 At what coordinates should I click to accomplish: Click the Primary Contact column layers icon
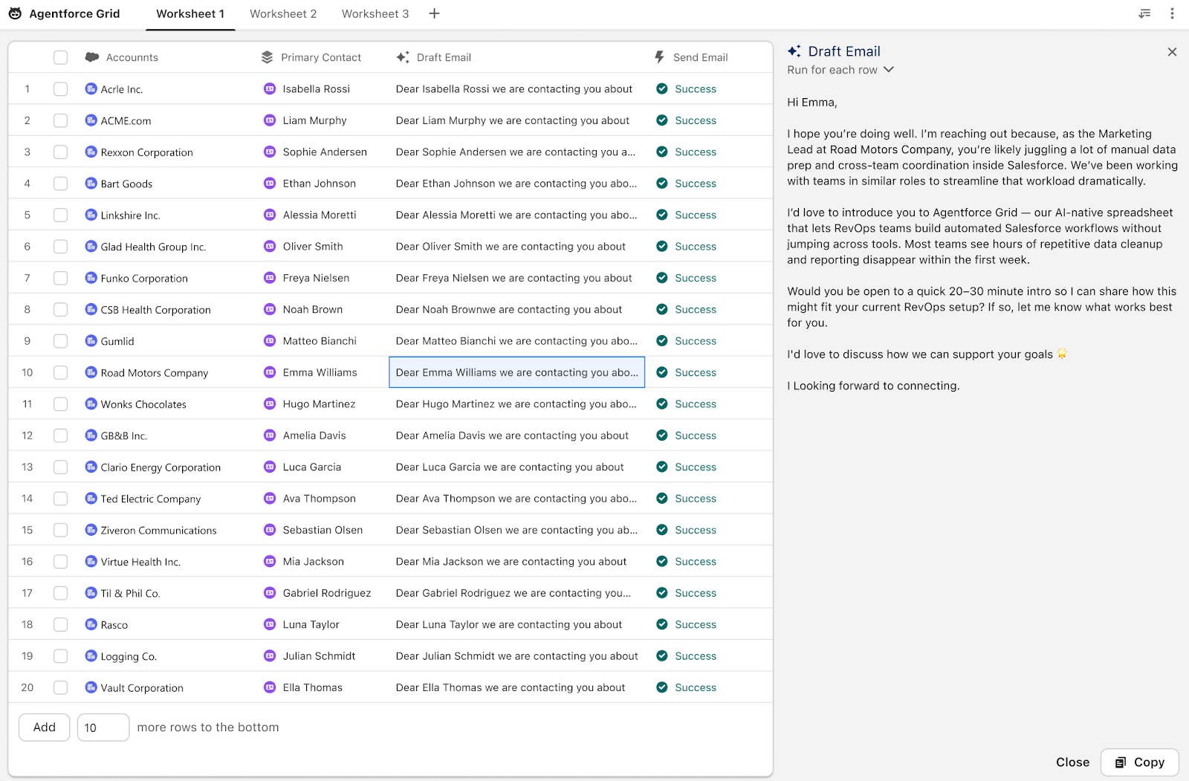coord(268,57)
